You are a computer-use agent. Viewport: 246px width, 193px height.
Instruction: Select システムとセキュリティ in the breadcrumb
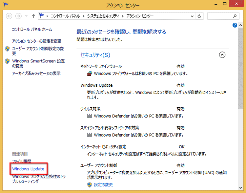(x=104, y=16)
